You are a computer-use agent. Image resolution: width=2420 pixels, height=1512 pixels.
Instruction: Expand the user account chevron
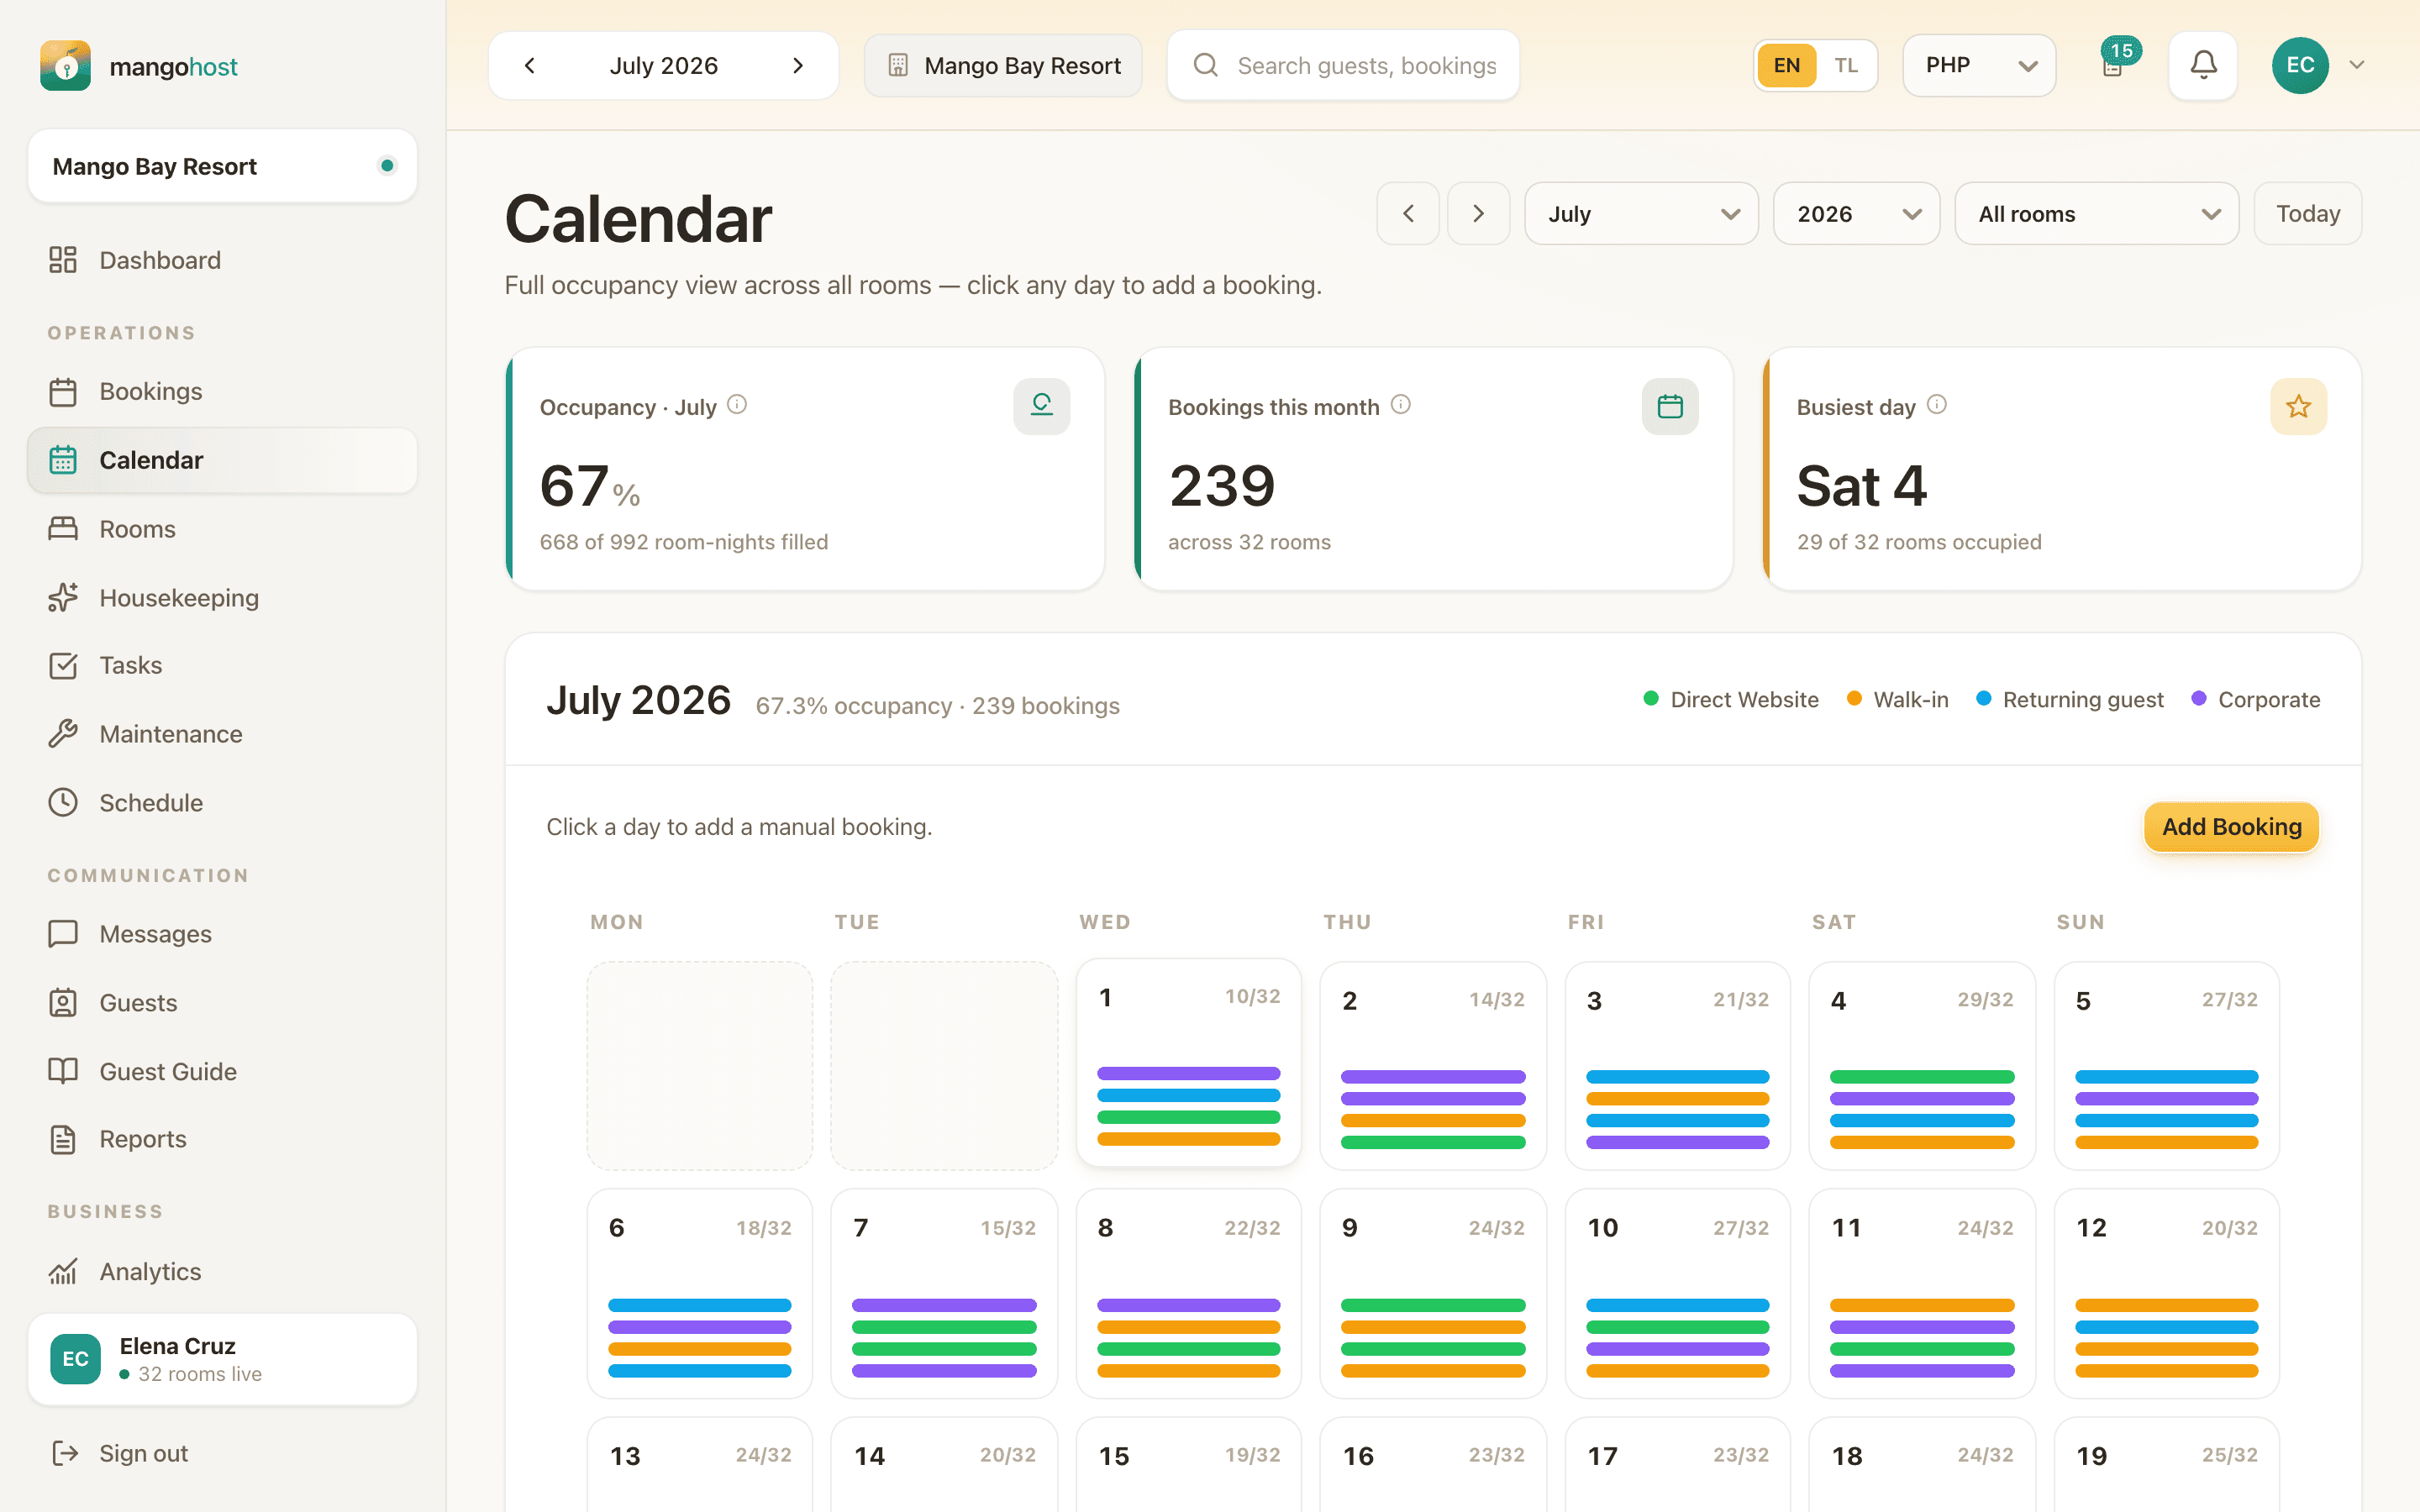(2356, 65)
